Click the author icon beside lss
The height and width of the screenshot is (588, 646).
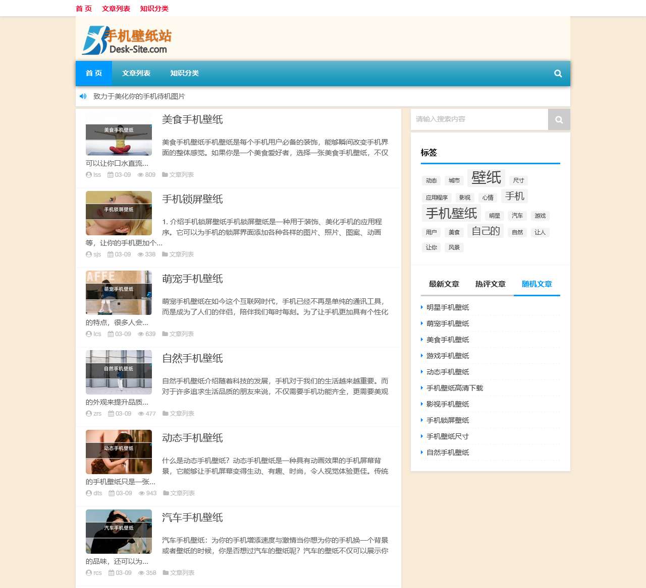pos(89,175)
